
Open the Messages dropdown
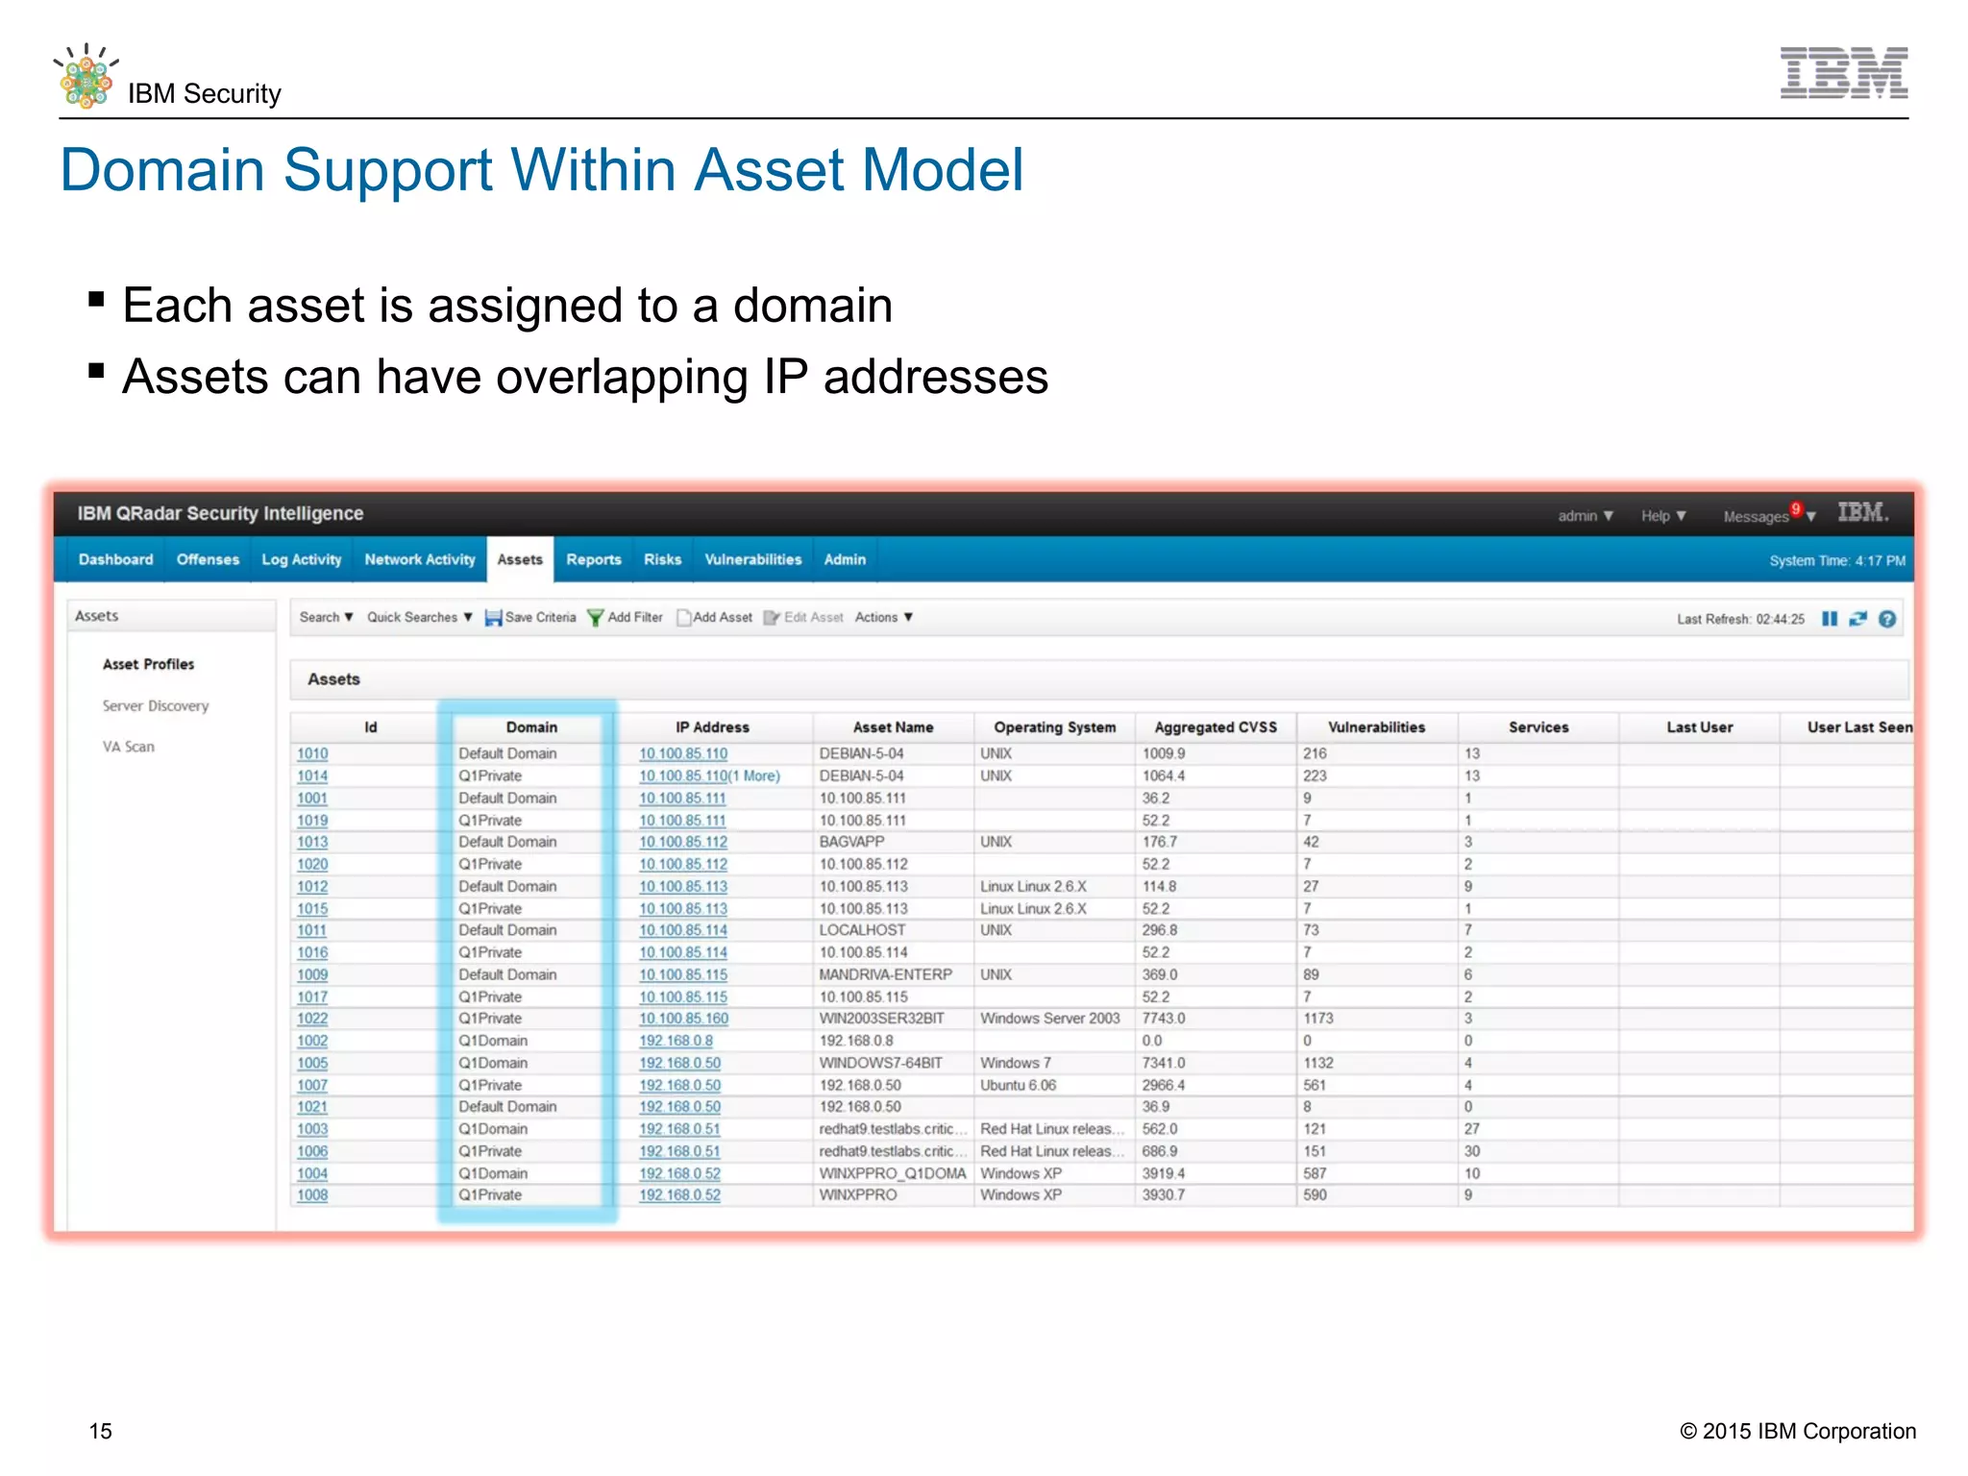tap(1769, 516)
